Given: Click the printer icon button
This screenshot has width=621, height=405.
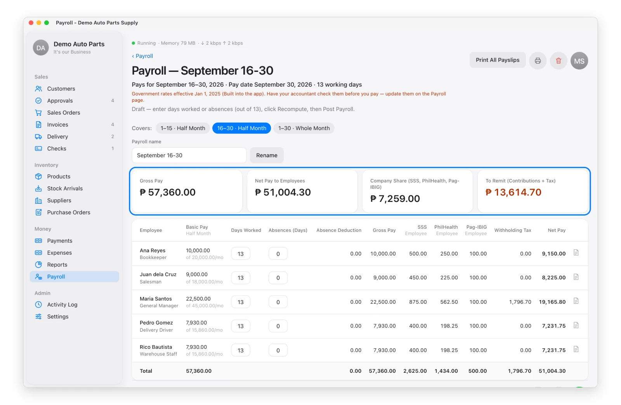Looking at the screenshot, I should (538, 61).
